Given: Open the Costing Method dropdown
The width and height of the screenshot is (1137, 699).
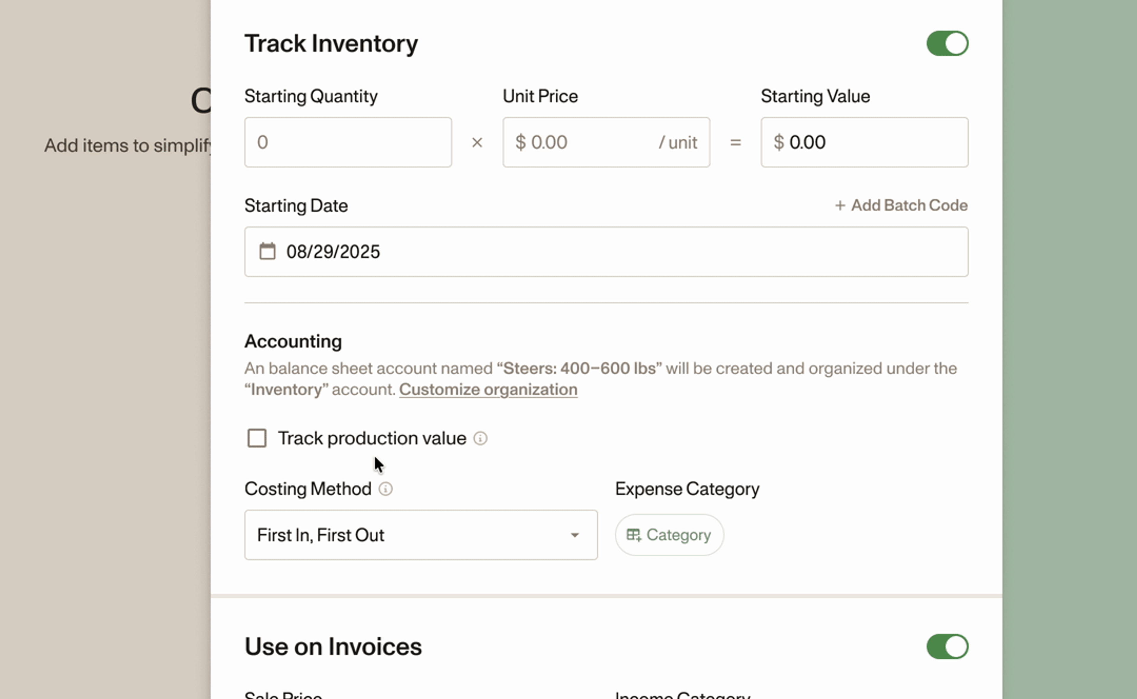Looking at the screenshot, I should tap(420, 535).
